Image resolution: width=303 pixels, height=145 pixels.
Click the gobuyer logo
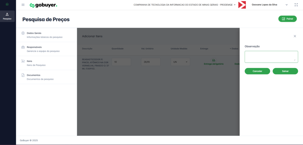[x=43, y=5]
